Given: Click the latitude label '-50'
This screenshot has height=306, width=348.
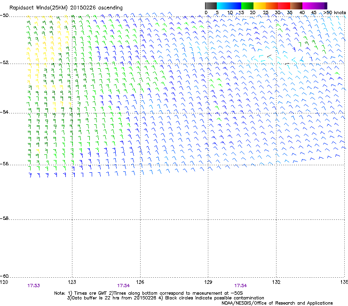Looking at the screenshot, I should coord(4,16).
